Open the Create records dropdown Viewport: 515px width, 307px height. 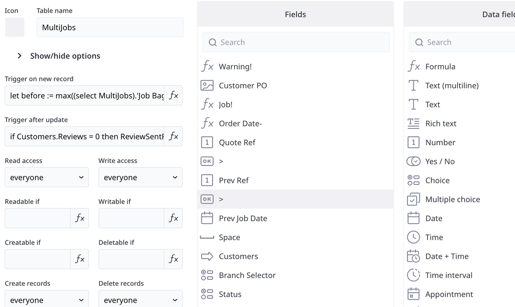[x=47, y=300]
